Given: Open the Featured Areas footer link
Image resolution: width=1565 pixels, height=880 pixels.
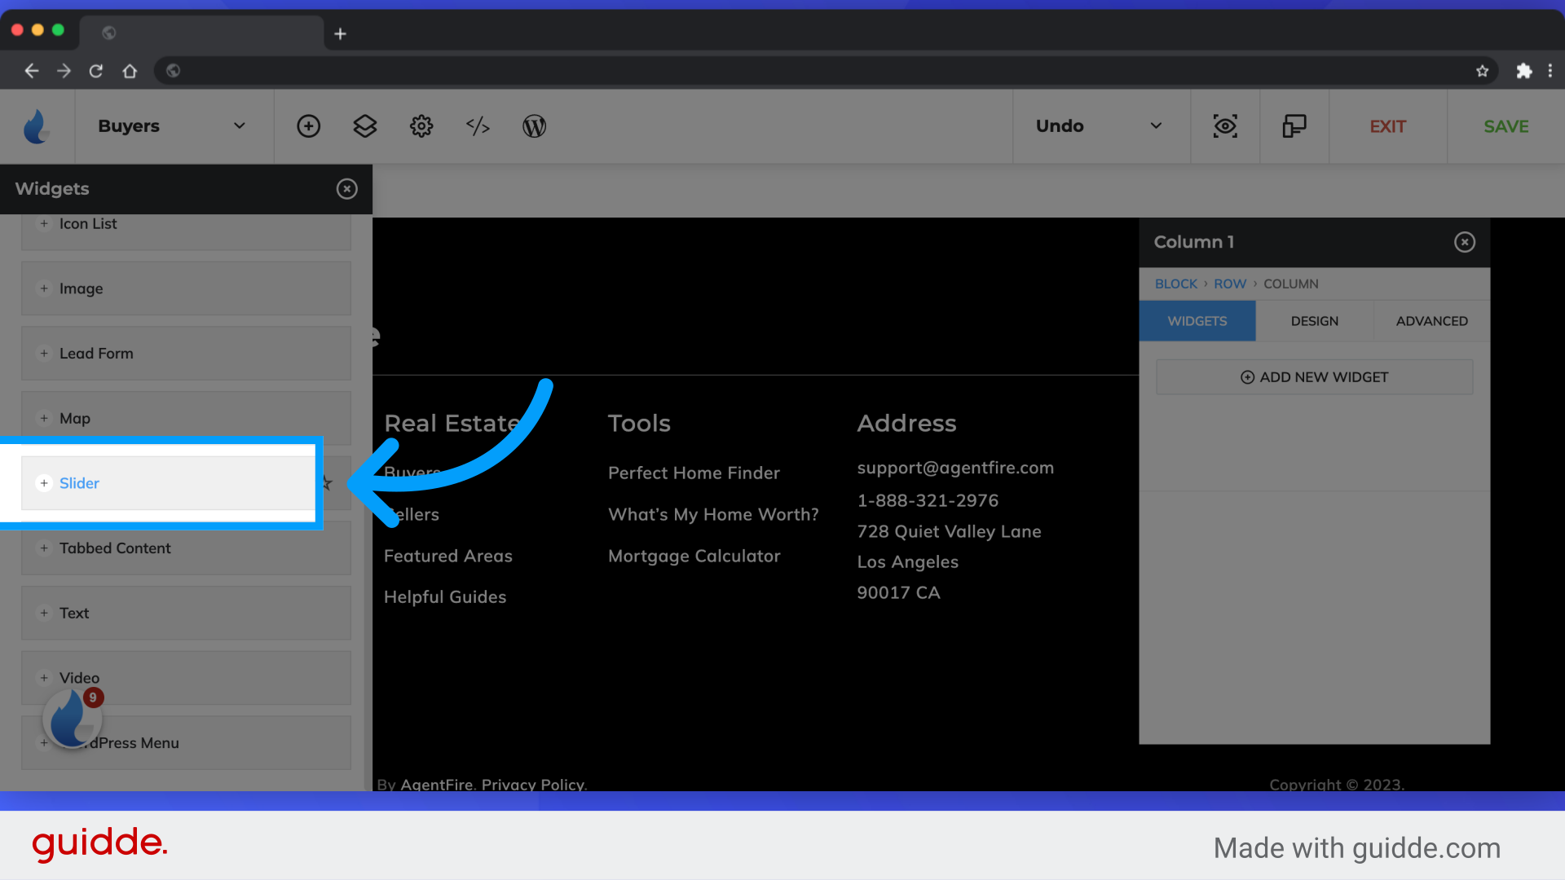Looking at the screenshot, I should coord(447,556).
